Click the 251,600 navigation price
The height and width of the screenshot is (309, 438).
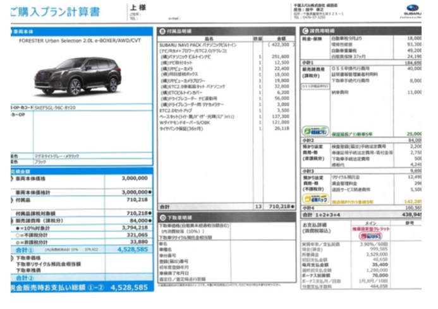coord(281,57)
